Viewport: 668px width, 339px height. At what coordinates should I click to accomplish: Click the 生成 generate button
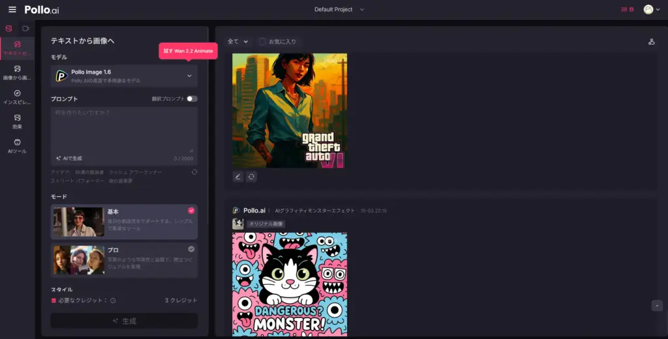124,321
